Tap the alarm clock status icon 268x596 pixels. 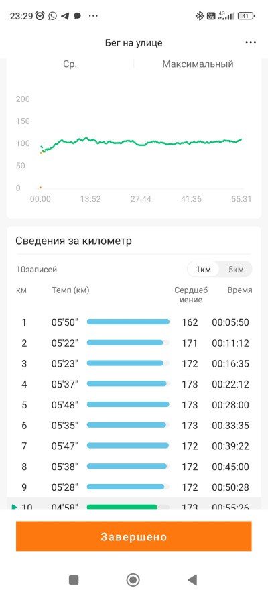tap(40, 16)
